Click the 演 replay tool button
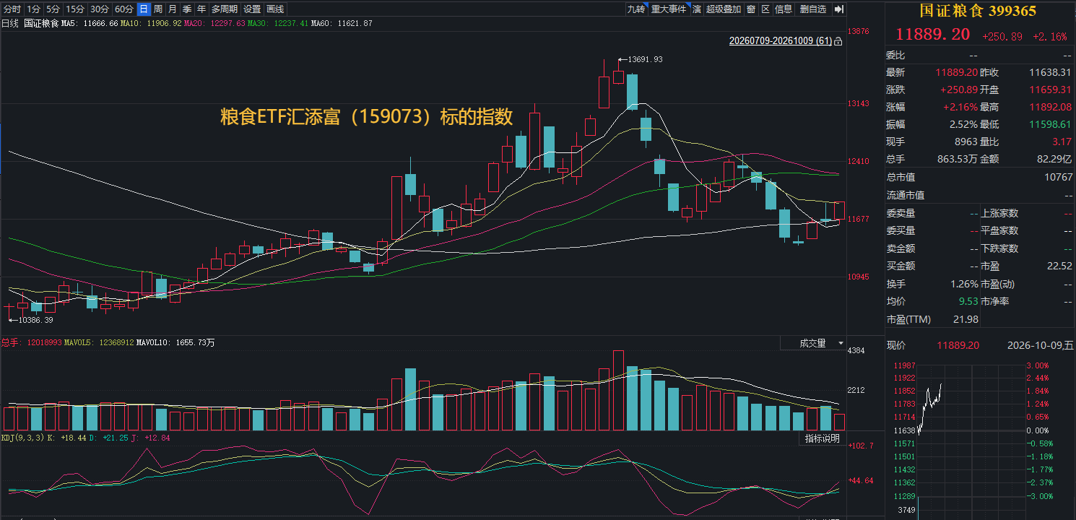 pos(697,9)
